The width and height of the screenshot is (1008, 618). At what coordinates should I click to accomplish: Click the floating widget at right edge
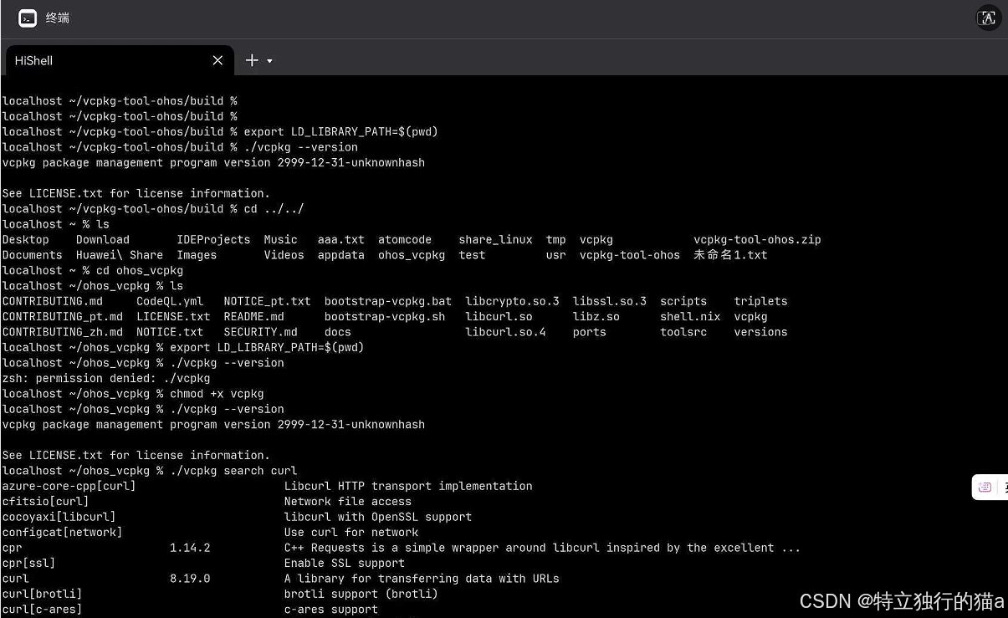pyautogui.click(x=990, y=487)
